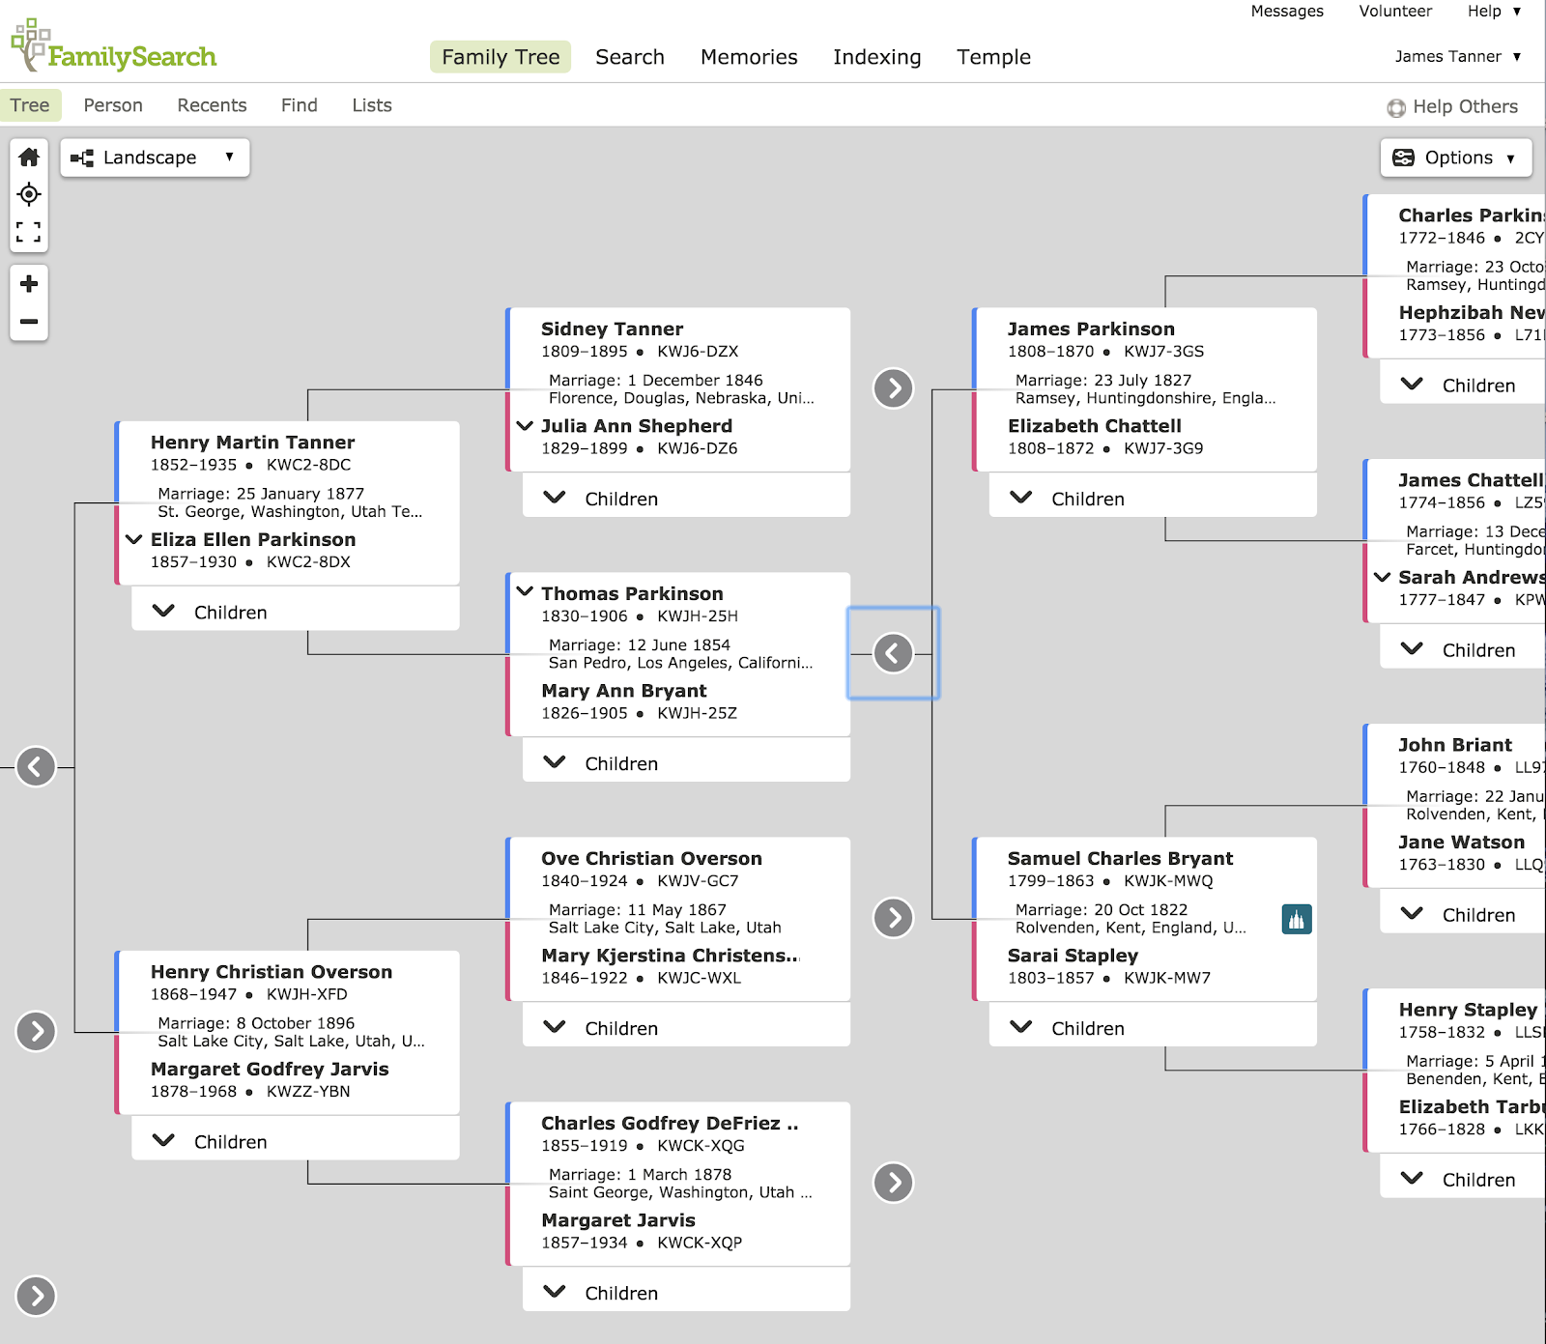
Task: Zoom in on the family tree
Action: 29,283
